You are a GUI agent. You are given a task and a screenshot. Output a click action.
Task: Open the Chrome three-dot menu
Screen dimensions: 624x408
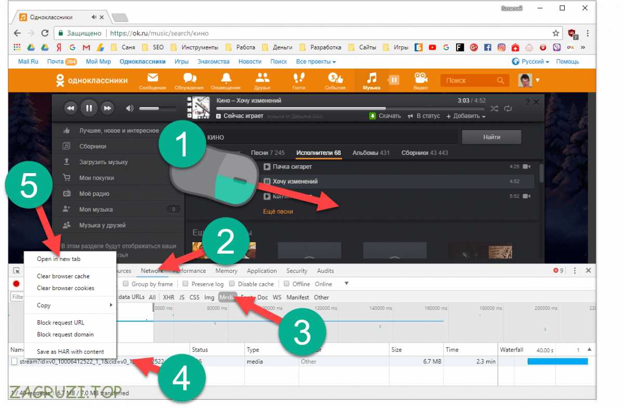click(588, 33)
